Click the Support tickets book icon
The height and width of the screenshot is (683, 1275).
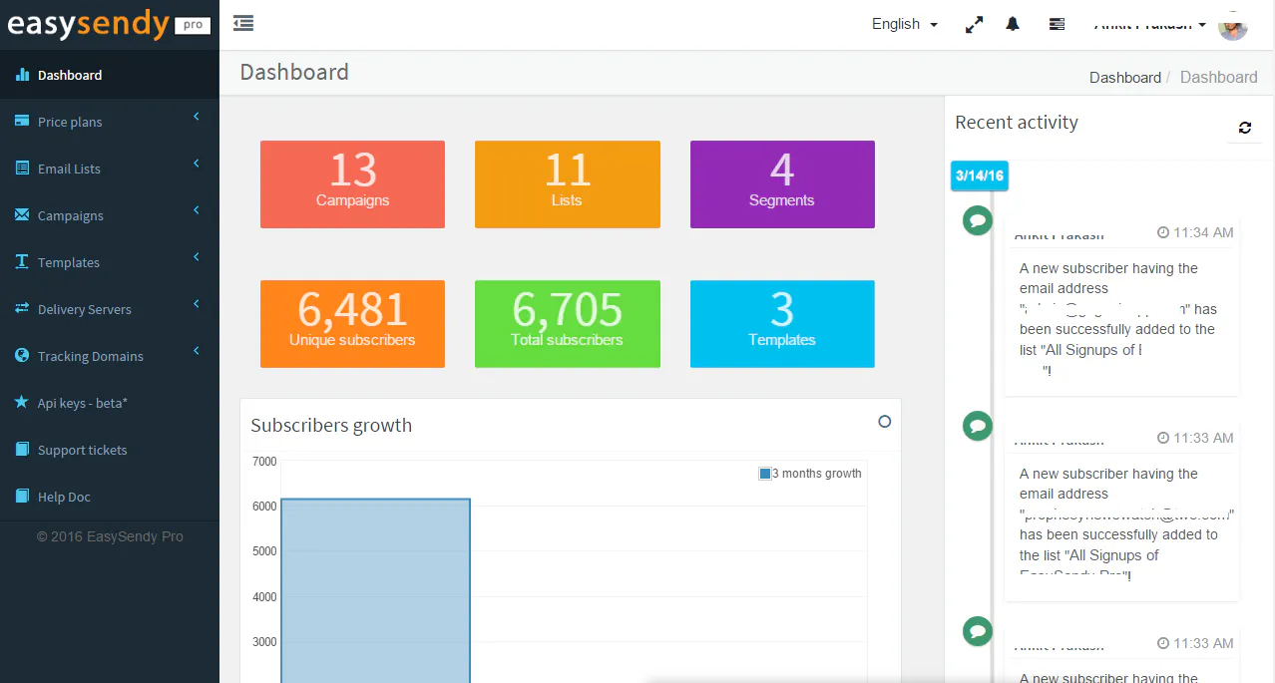click(x=22, y=449)
